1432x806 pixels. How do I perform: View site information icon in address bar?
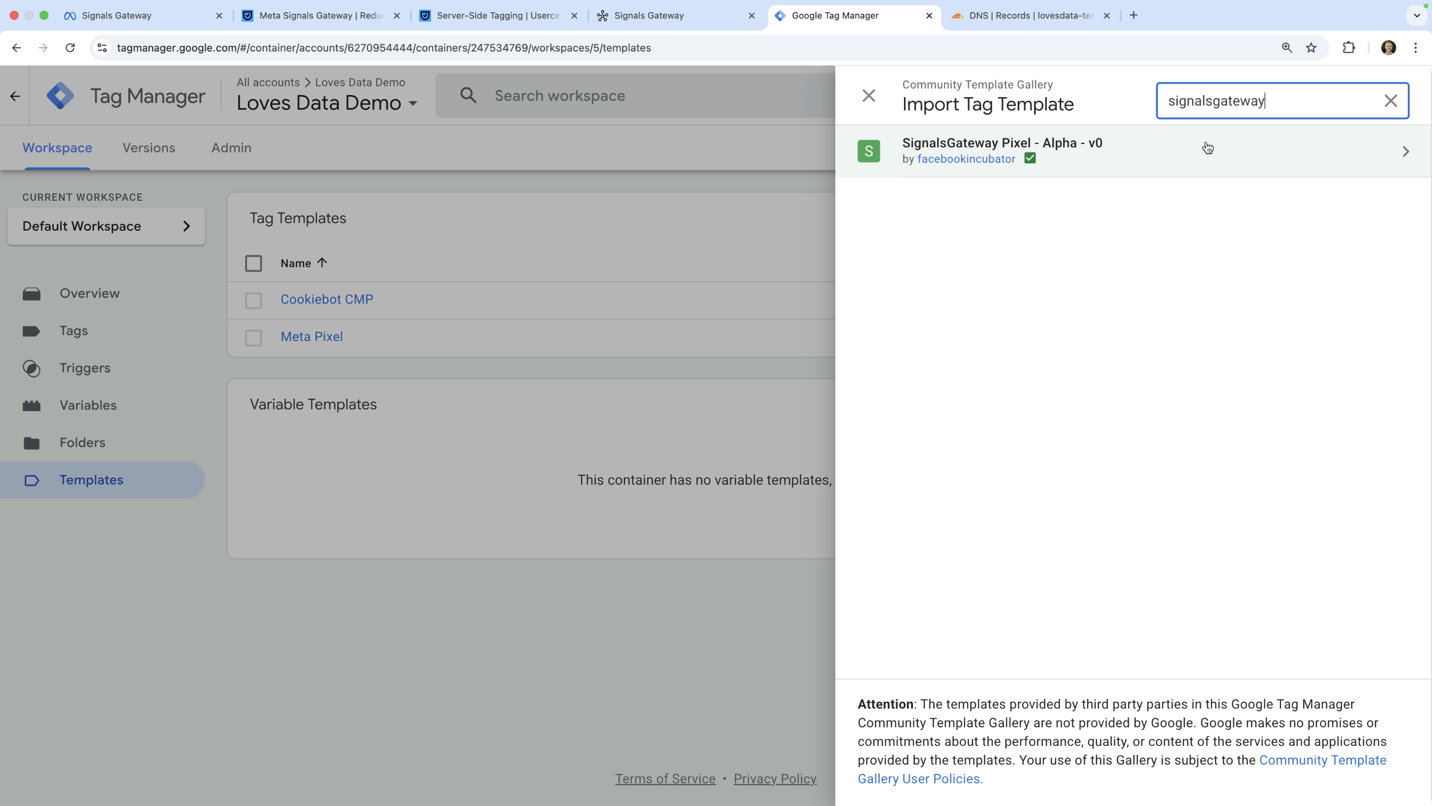[102, 48]
